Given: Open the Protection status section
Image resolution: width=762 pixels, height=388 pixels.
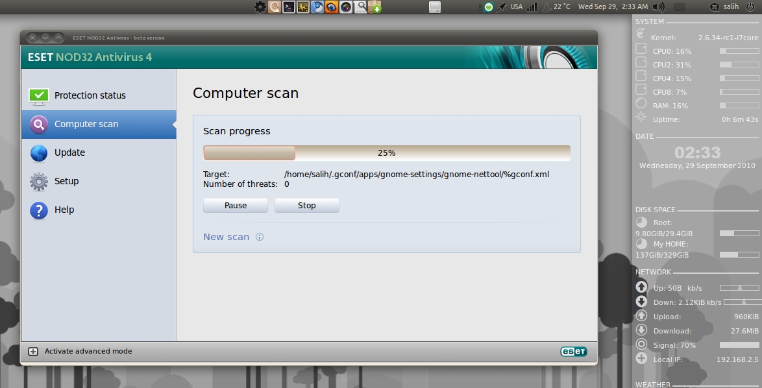Looking at the screenshot, I should tap(90, 95).
